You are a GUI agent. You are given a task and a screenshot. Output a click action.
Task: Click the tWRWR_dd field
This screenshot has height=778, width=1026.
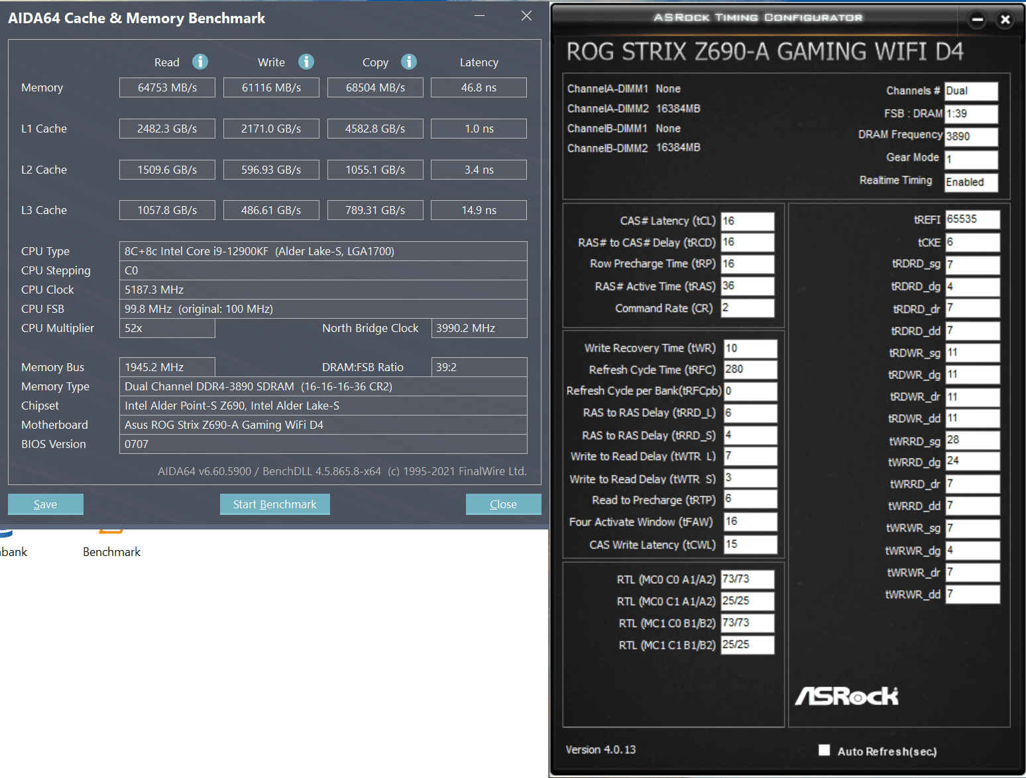click(972, 594)
